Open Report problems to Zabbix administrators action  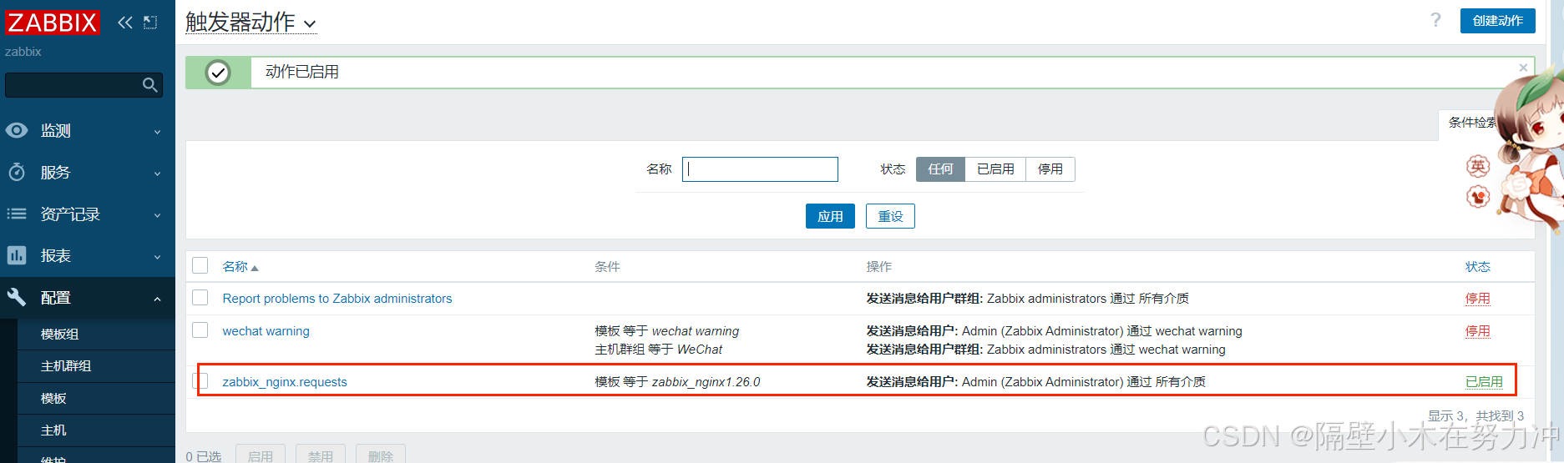pyautogui.click(x=337, y=299)
